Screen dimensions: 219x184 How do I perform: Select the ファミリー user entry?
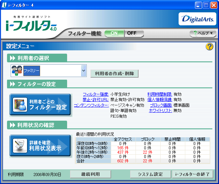tap(32, 71)
